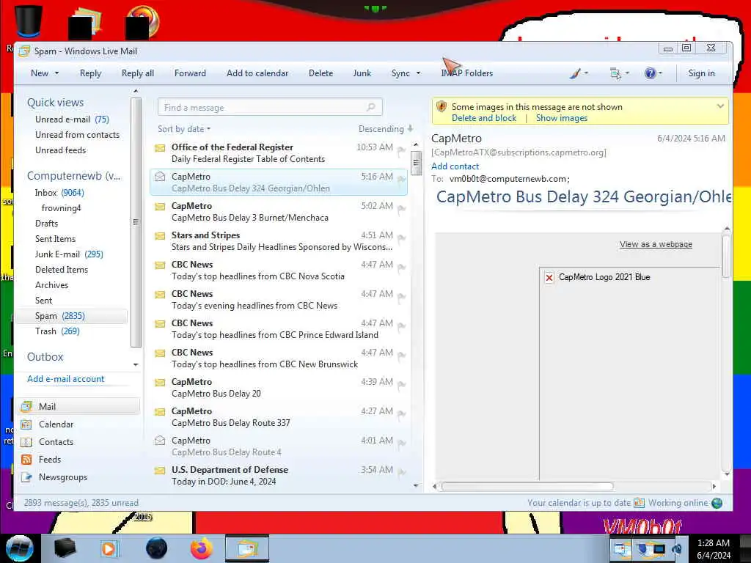Select the Trash folder
The width and height of the screenshot is (751, 563).
pyautogui.click(x=57, y=331)
